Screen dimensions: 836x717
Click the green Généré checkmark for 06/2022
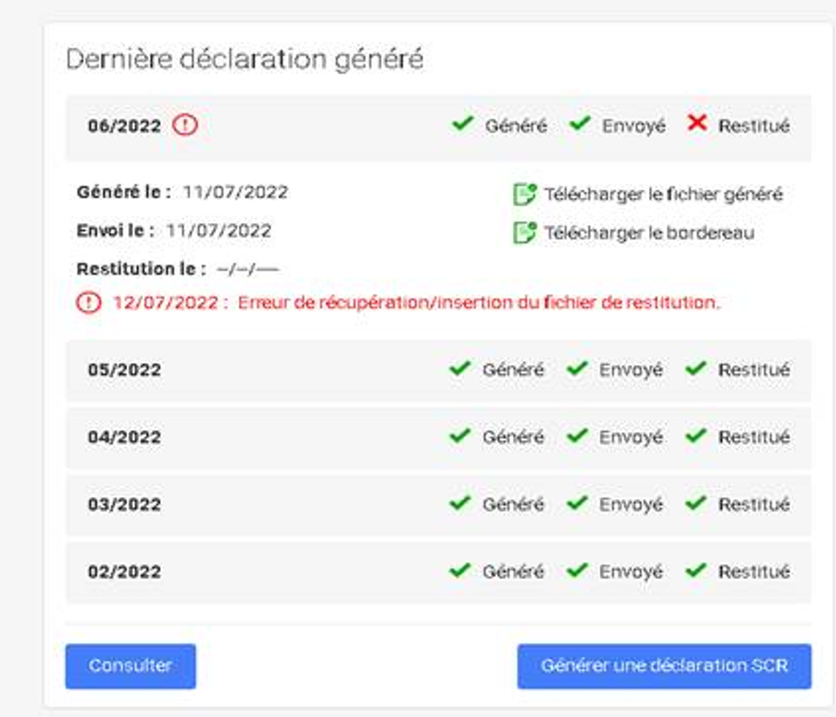463,124
